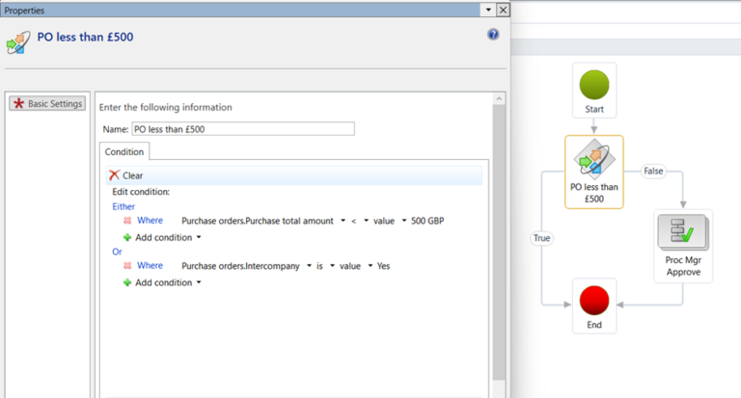This screenshot has height=398, width=741.
Task: Select the Proc Mgr Approve approval node
Action: (683, 246)
